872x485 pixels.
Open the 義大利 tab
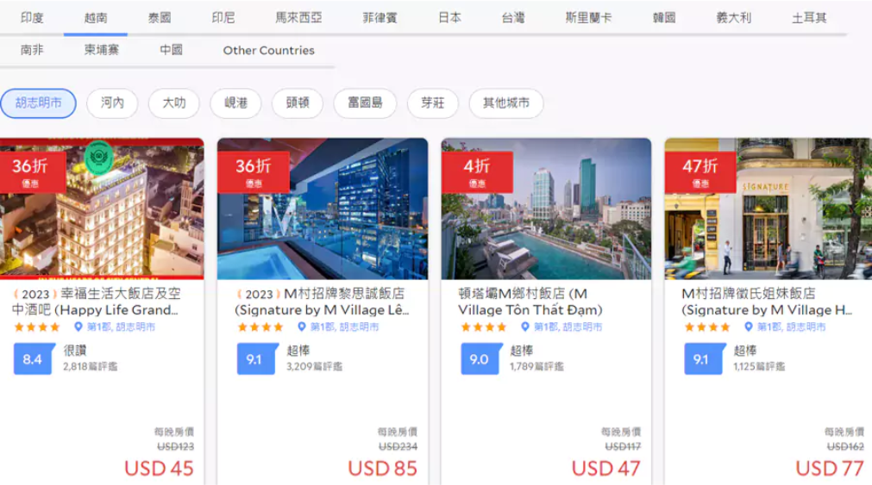point(733,18)
